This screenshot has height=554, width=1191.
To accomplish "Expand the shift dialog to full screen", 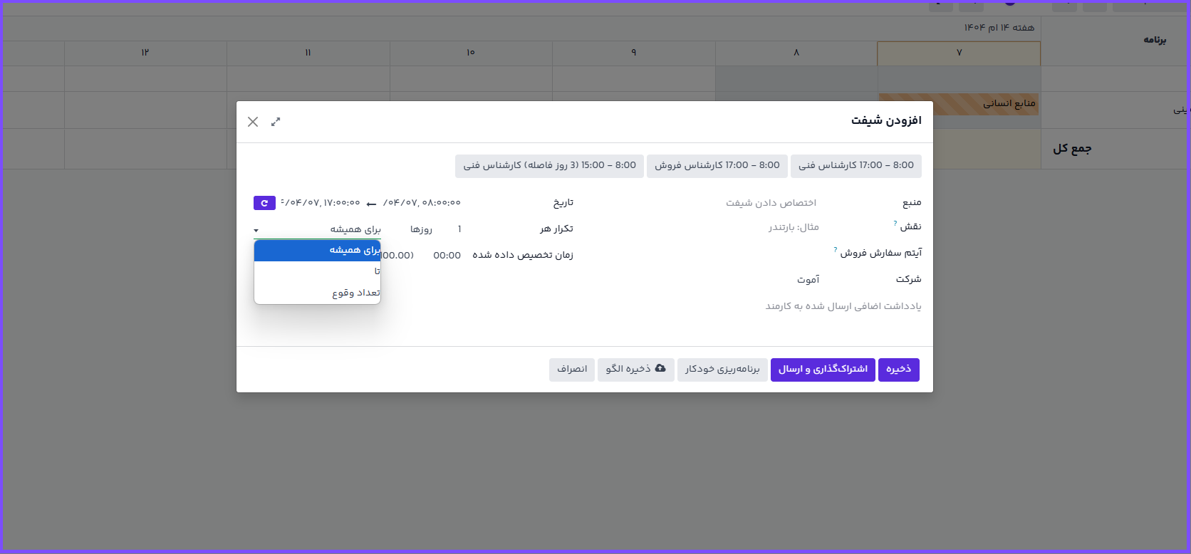I will point(276,122).
